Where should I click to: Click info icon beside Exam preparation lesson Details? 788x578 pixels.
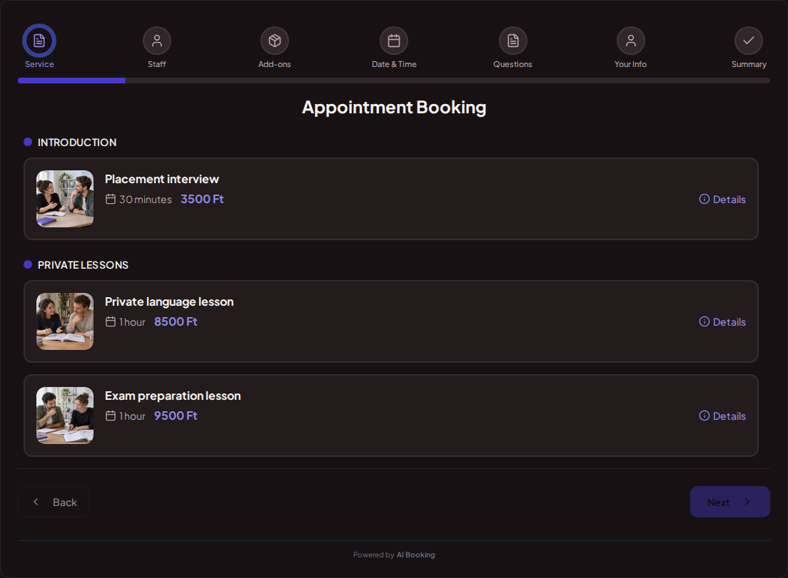coord(704,416)
